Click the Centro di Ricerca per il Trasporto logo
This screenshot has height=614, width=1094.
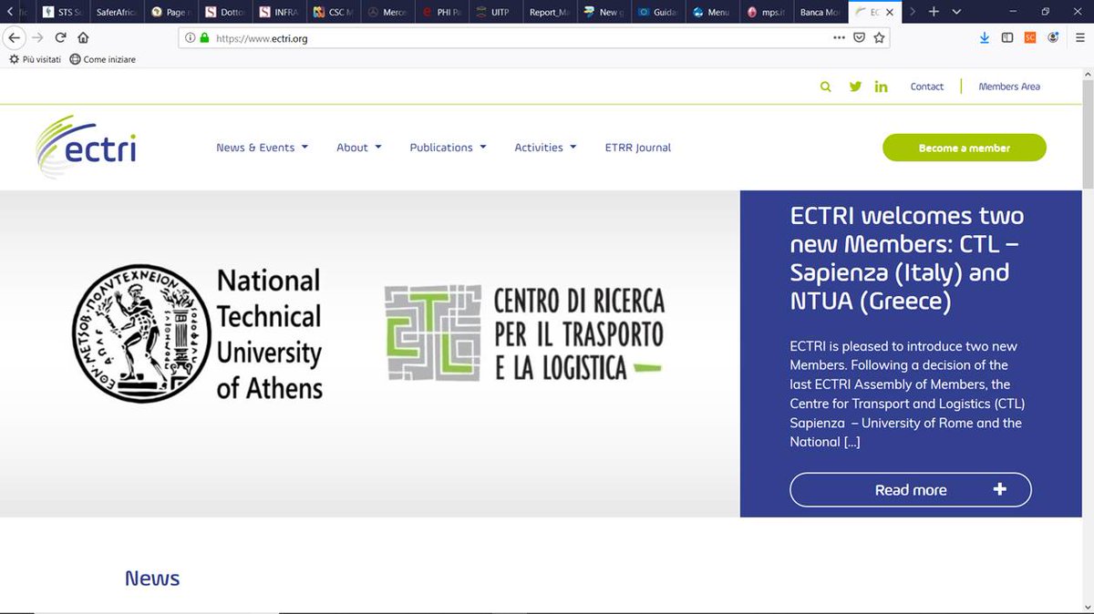524,333
